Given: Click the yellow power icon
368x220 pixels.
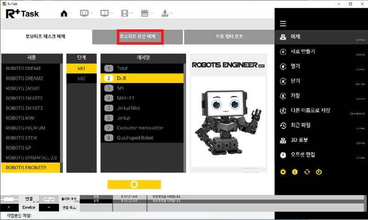Looking at the screenshot, I should (x=319, y=172).
